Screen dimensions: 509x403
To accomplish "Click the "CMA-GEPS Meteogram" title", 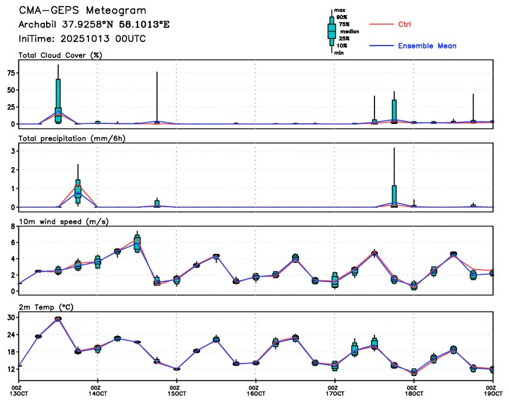I will [83, 11].
